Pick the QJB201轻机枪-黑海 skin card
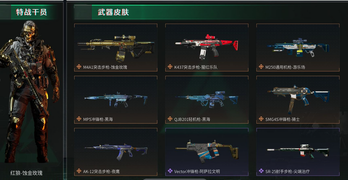Screen dimensions: 348x180 pyautogui.click(x=207, y=100)
